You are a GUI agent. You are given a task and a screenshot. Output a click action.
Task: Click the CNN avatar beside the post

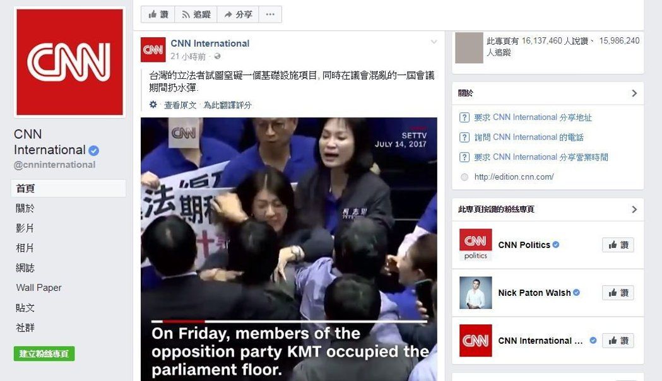(x=153, y=50)
